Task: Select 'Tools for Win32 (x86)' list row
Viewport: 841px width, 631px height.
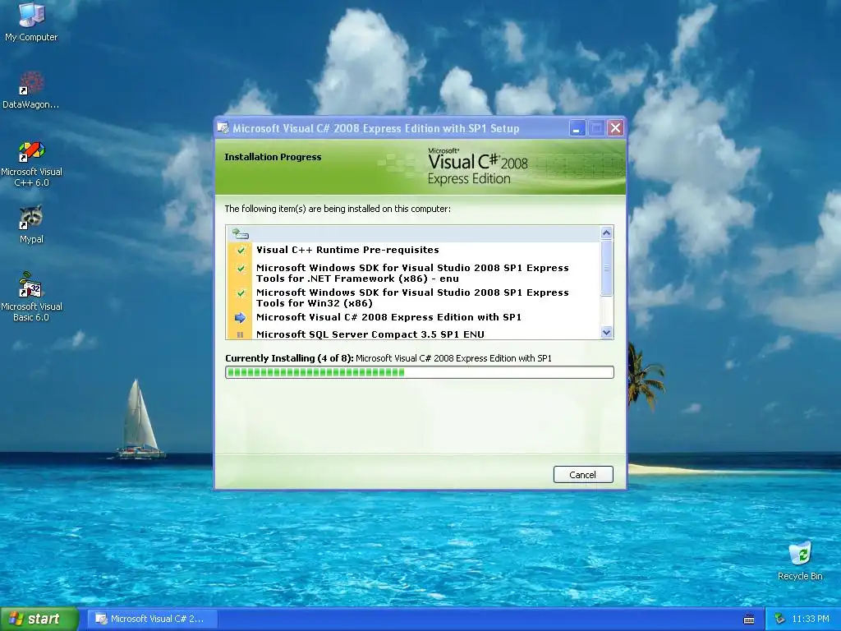Action: pos(413,297)
